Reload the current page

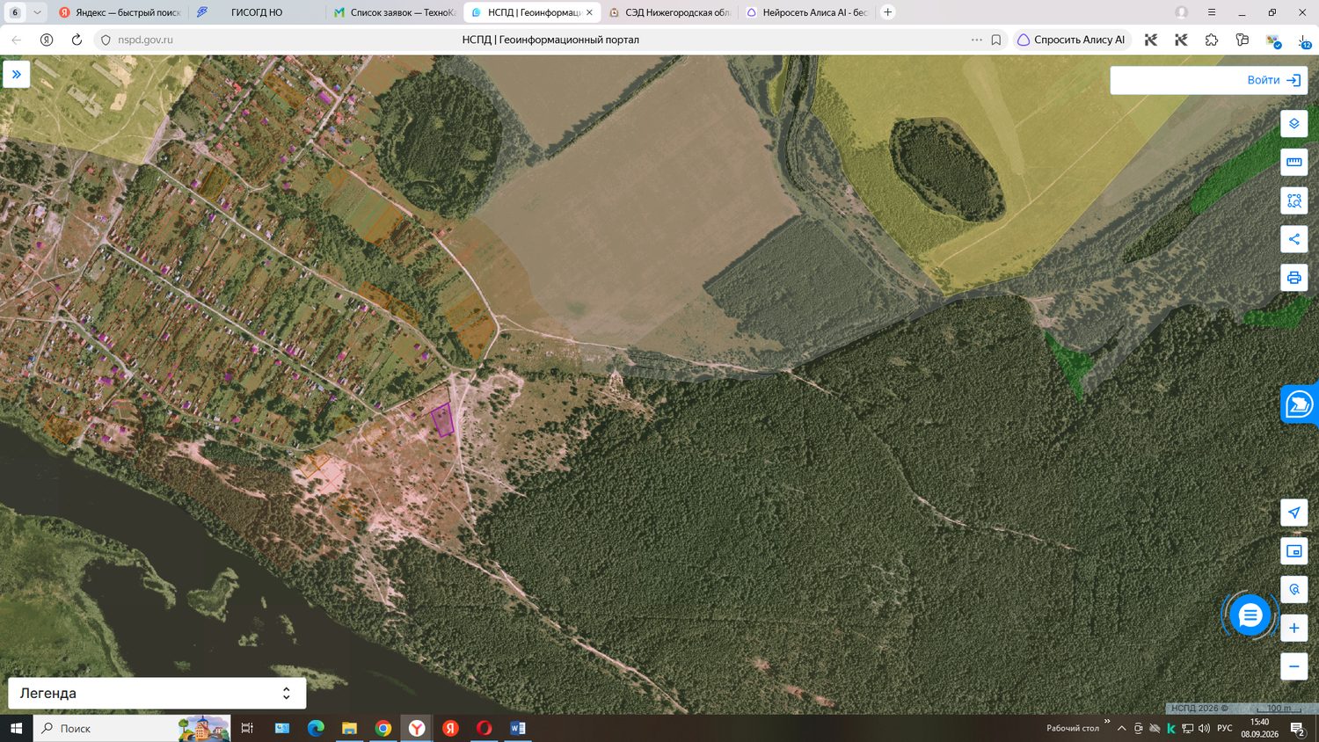pyautogui.click(x=77, y=40)
